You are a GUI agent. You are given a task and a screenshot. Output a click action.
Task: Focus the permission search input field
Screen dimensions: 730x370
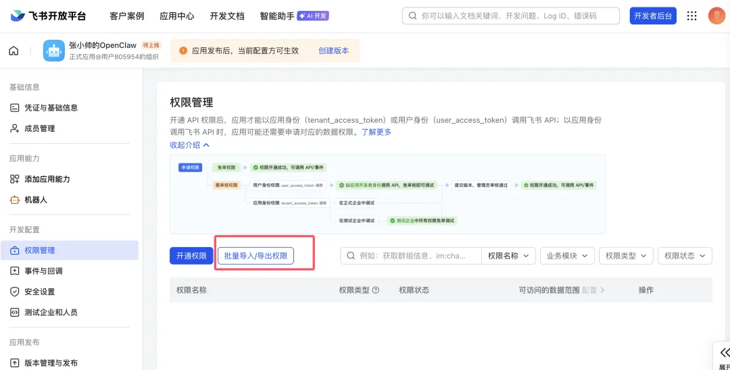point(411,256)
